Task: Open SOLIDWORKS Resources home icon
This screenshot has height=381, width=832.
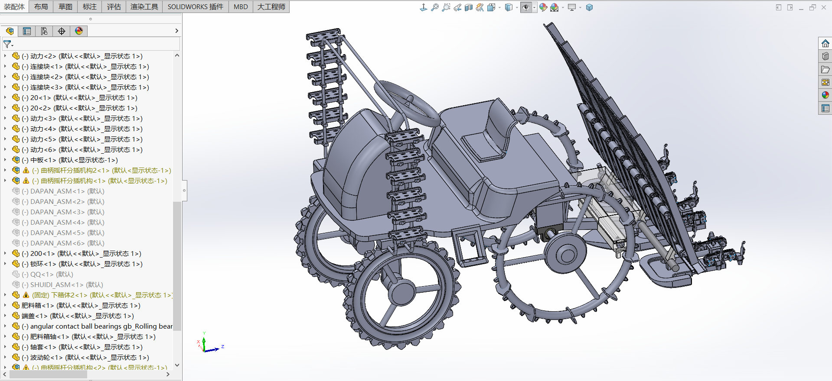Action: (x=825, y=43)
